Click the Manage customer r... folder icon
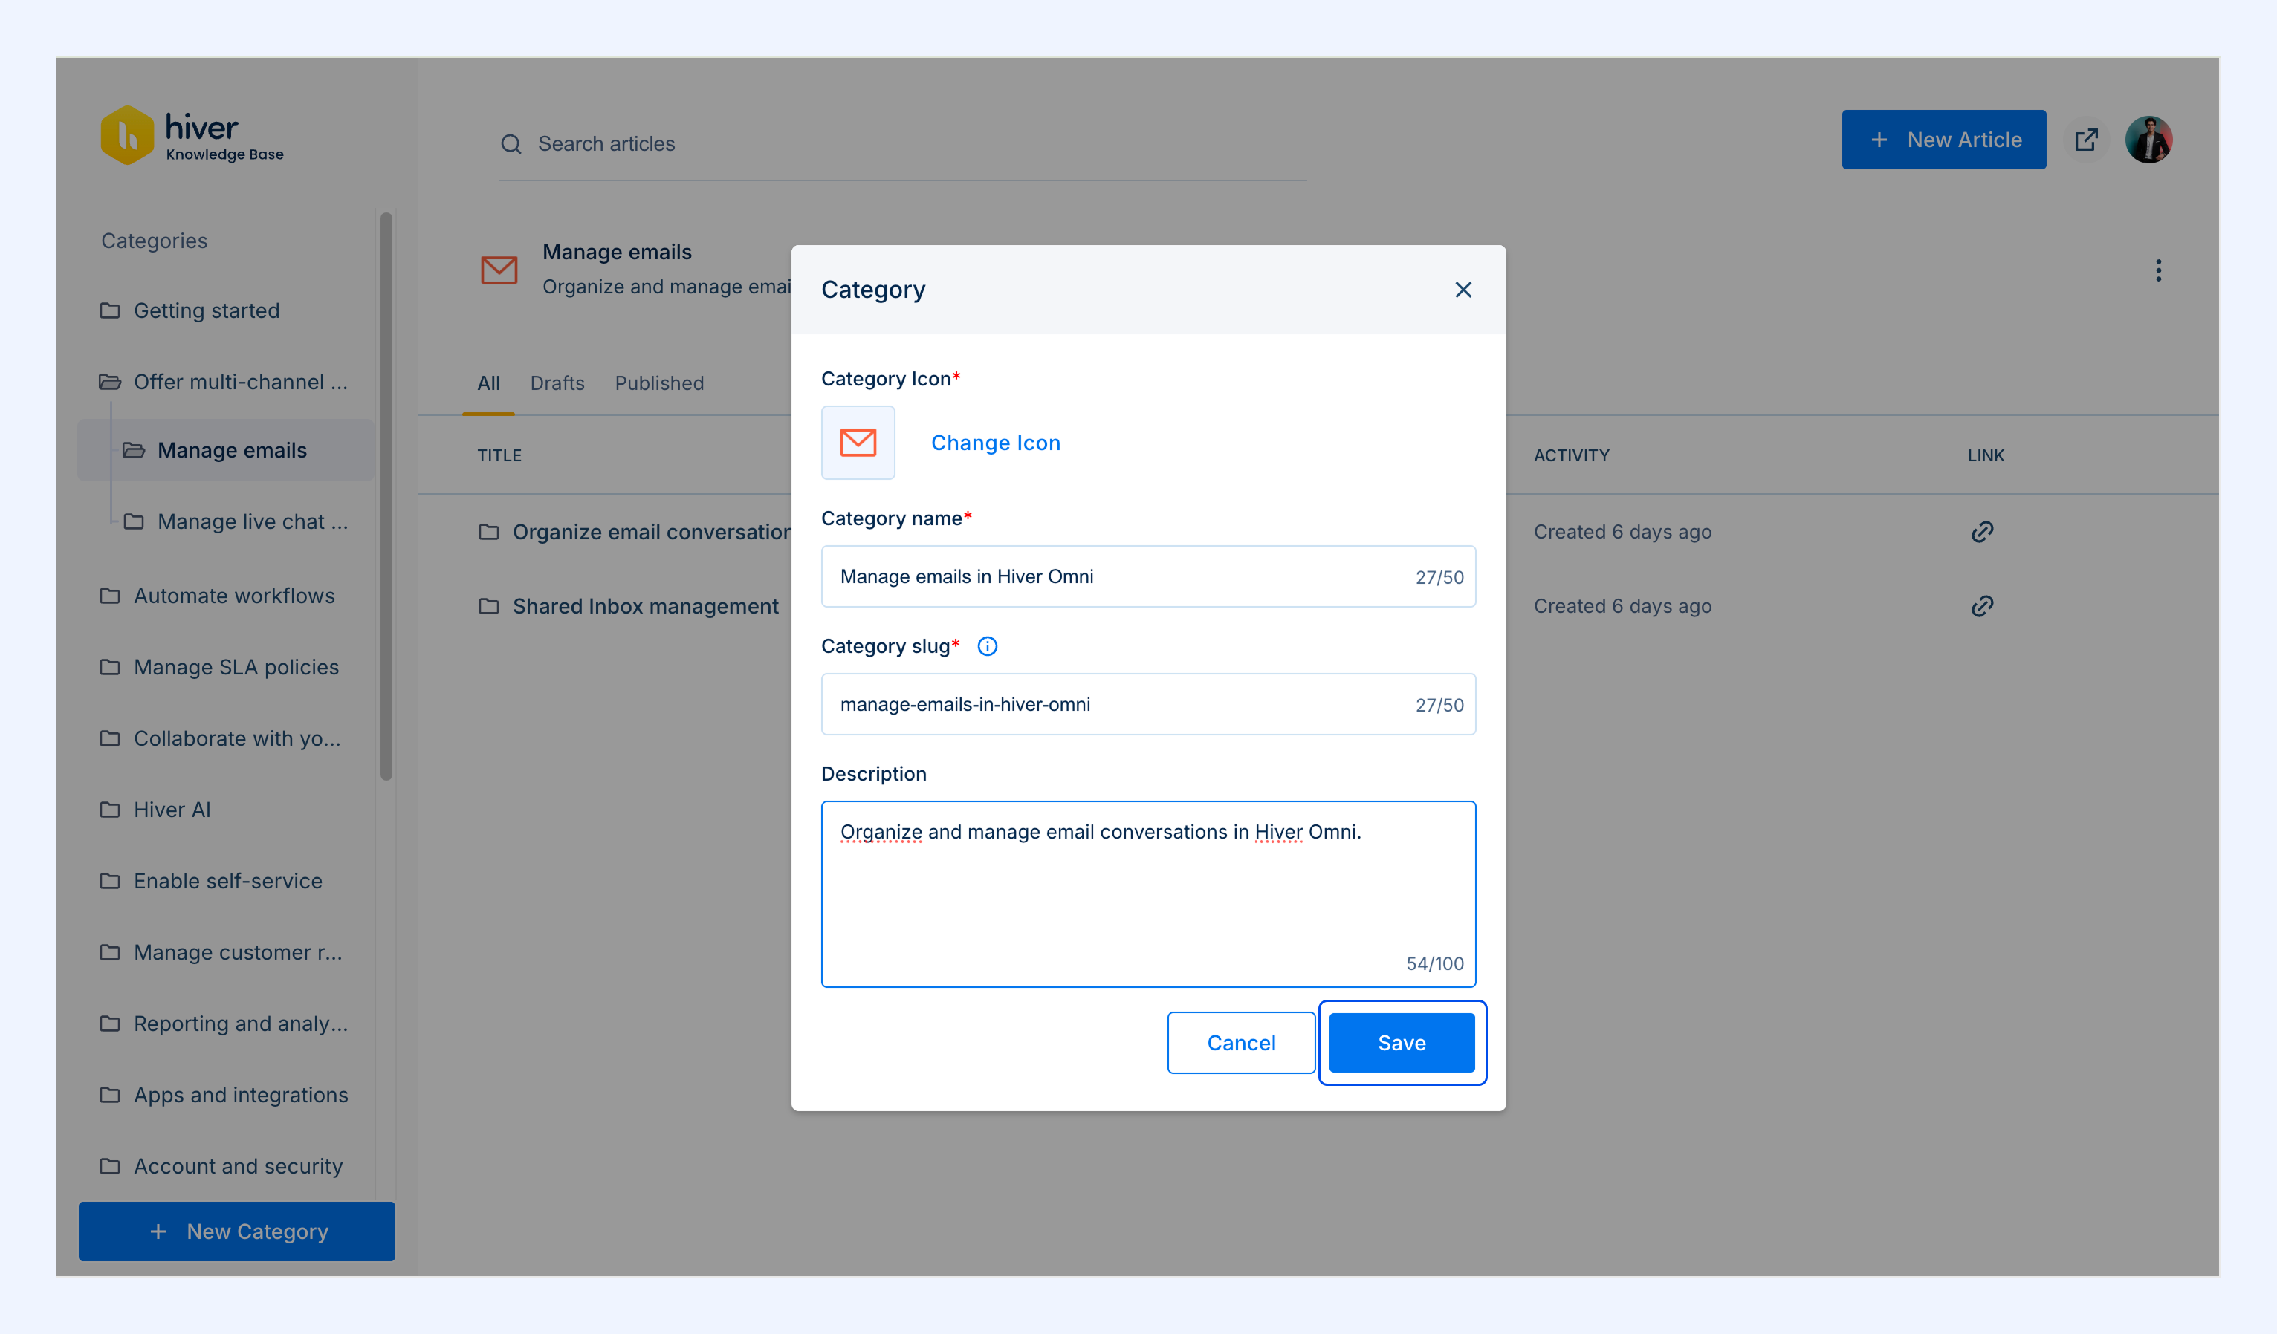Image resolution: width=2277 pixels, height=1334 pixels. tap(109, 953)
